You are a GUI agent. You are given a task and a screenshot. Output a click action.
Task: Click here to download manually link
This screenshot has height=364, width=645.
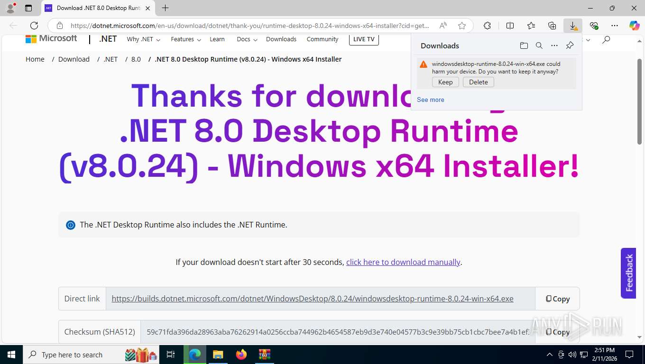(403, 262)
